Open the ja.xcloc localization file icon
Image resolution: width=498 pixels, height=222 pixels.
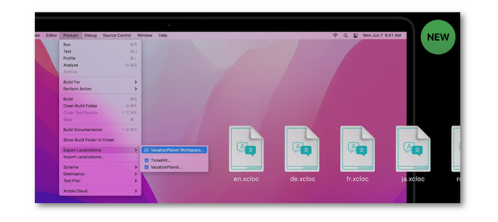pos(413,149)
